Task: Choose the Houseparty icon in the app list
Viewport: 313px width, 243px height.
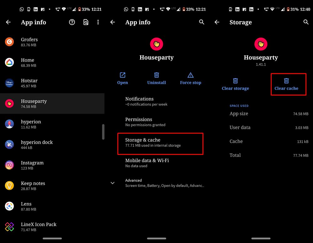Action: point(9,103)
